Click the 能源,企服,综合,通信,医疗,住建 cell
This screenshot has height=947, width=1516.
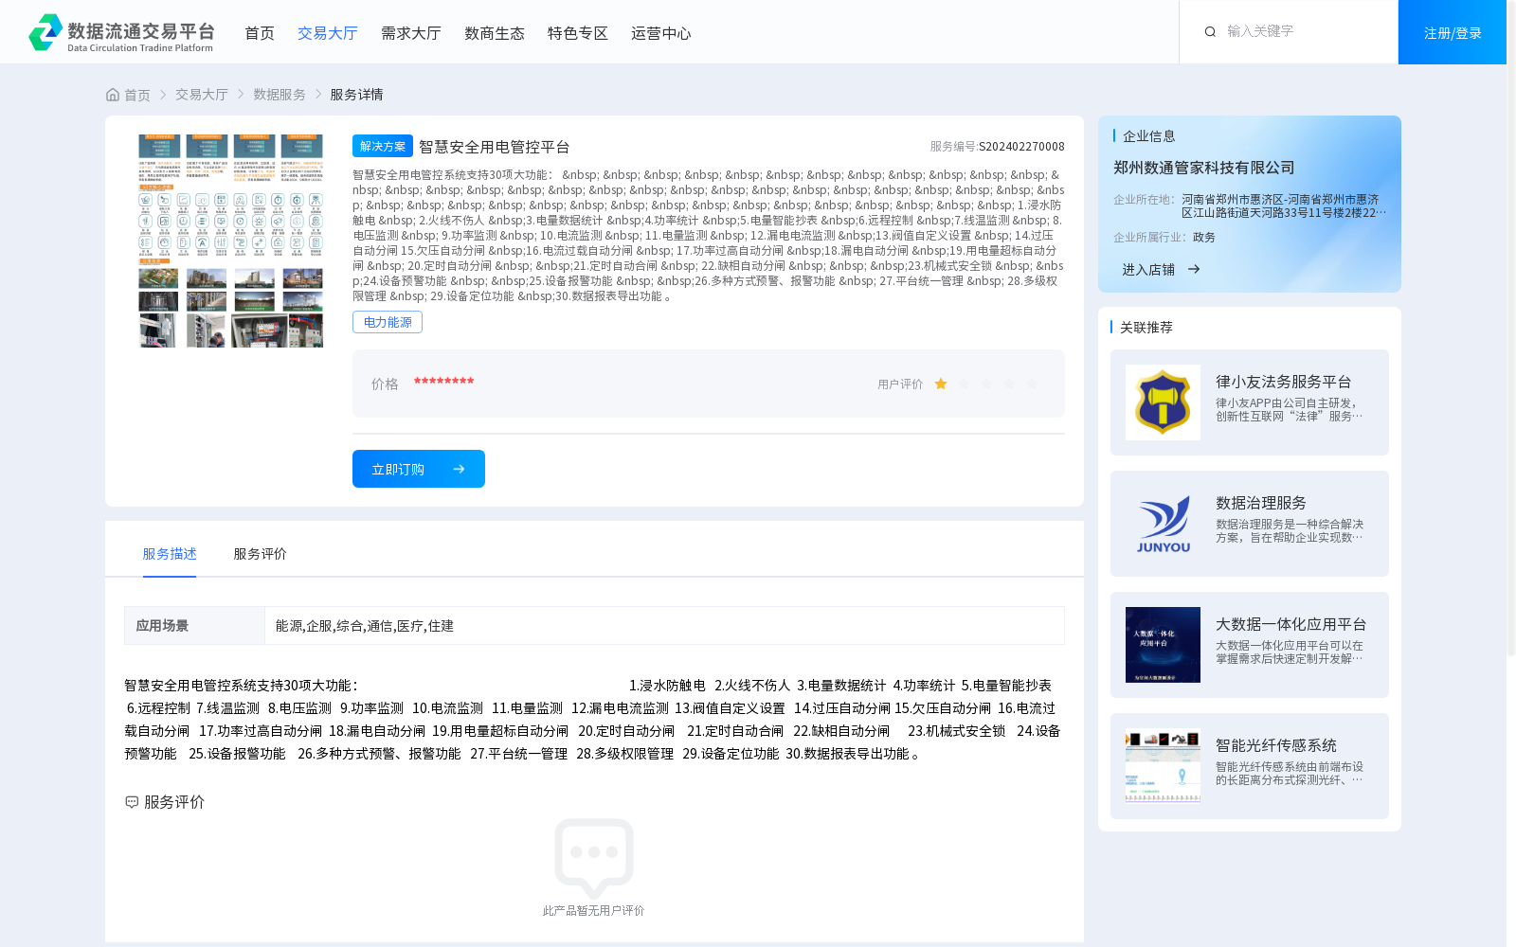pos(664,626)
